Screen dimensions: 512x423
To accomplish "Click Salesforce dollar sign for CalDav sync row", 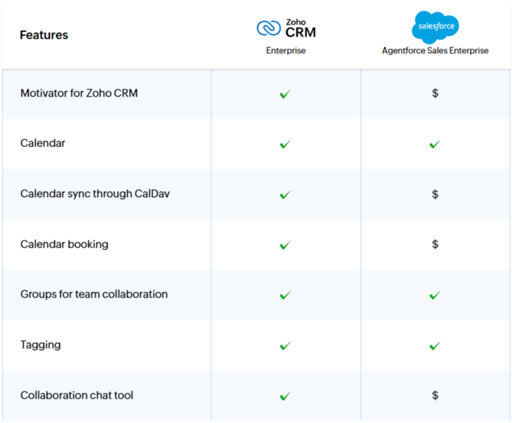I will point(435,194).
